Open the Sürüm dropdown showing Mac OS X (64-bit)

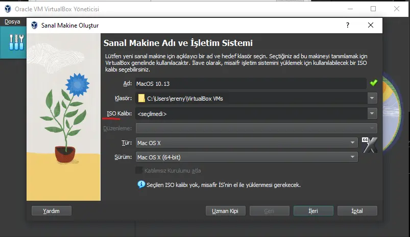point(247,157)
